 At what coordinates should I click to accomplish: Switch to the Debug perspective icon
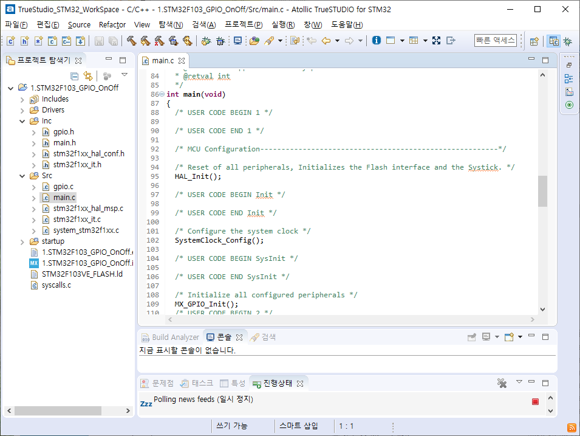pos(568,41)
